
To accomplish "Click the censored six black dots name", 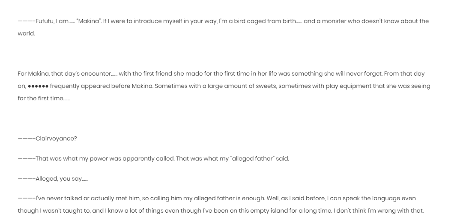I will (x=38, y=86).
